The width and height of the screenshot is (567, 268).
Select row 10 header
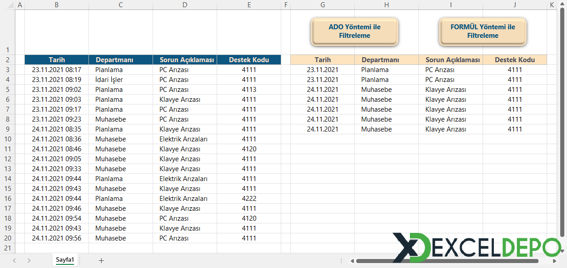(7, 139)
